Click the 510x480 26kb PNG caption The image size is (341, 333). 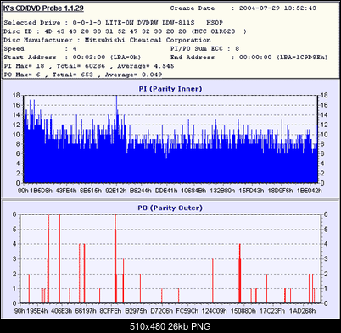click(x=170, y=326)
